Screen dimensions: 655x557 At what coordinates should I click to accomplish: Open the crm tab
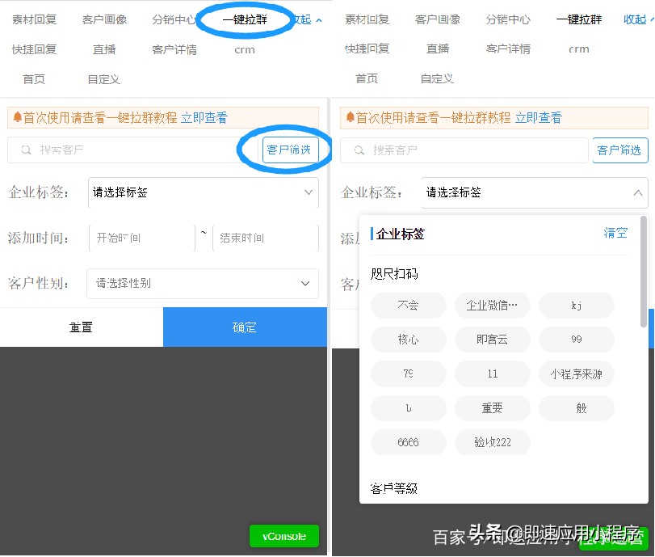point(245,49)
